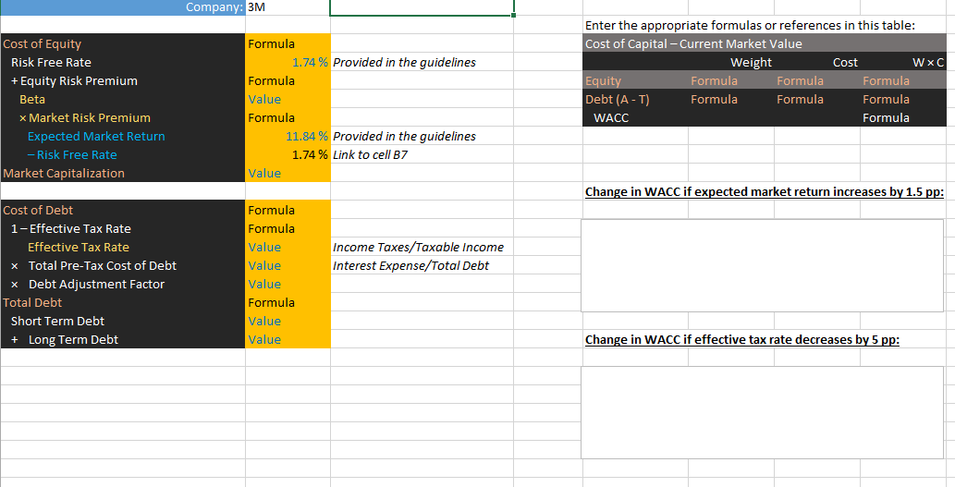Click the Cost of Equity Formula cell
Viewport: 955px width, 487px height.
point(288,43)
